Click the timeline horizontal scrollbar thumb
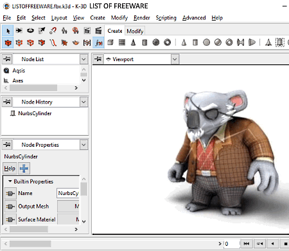This screenshot has height=251, width=289. point(30,244)
